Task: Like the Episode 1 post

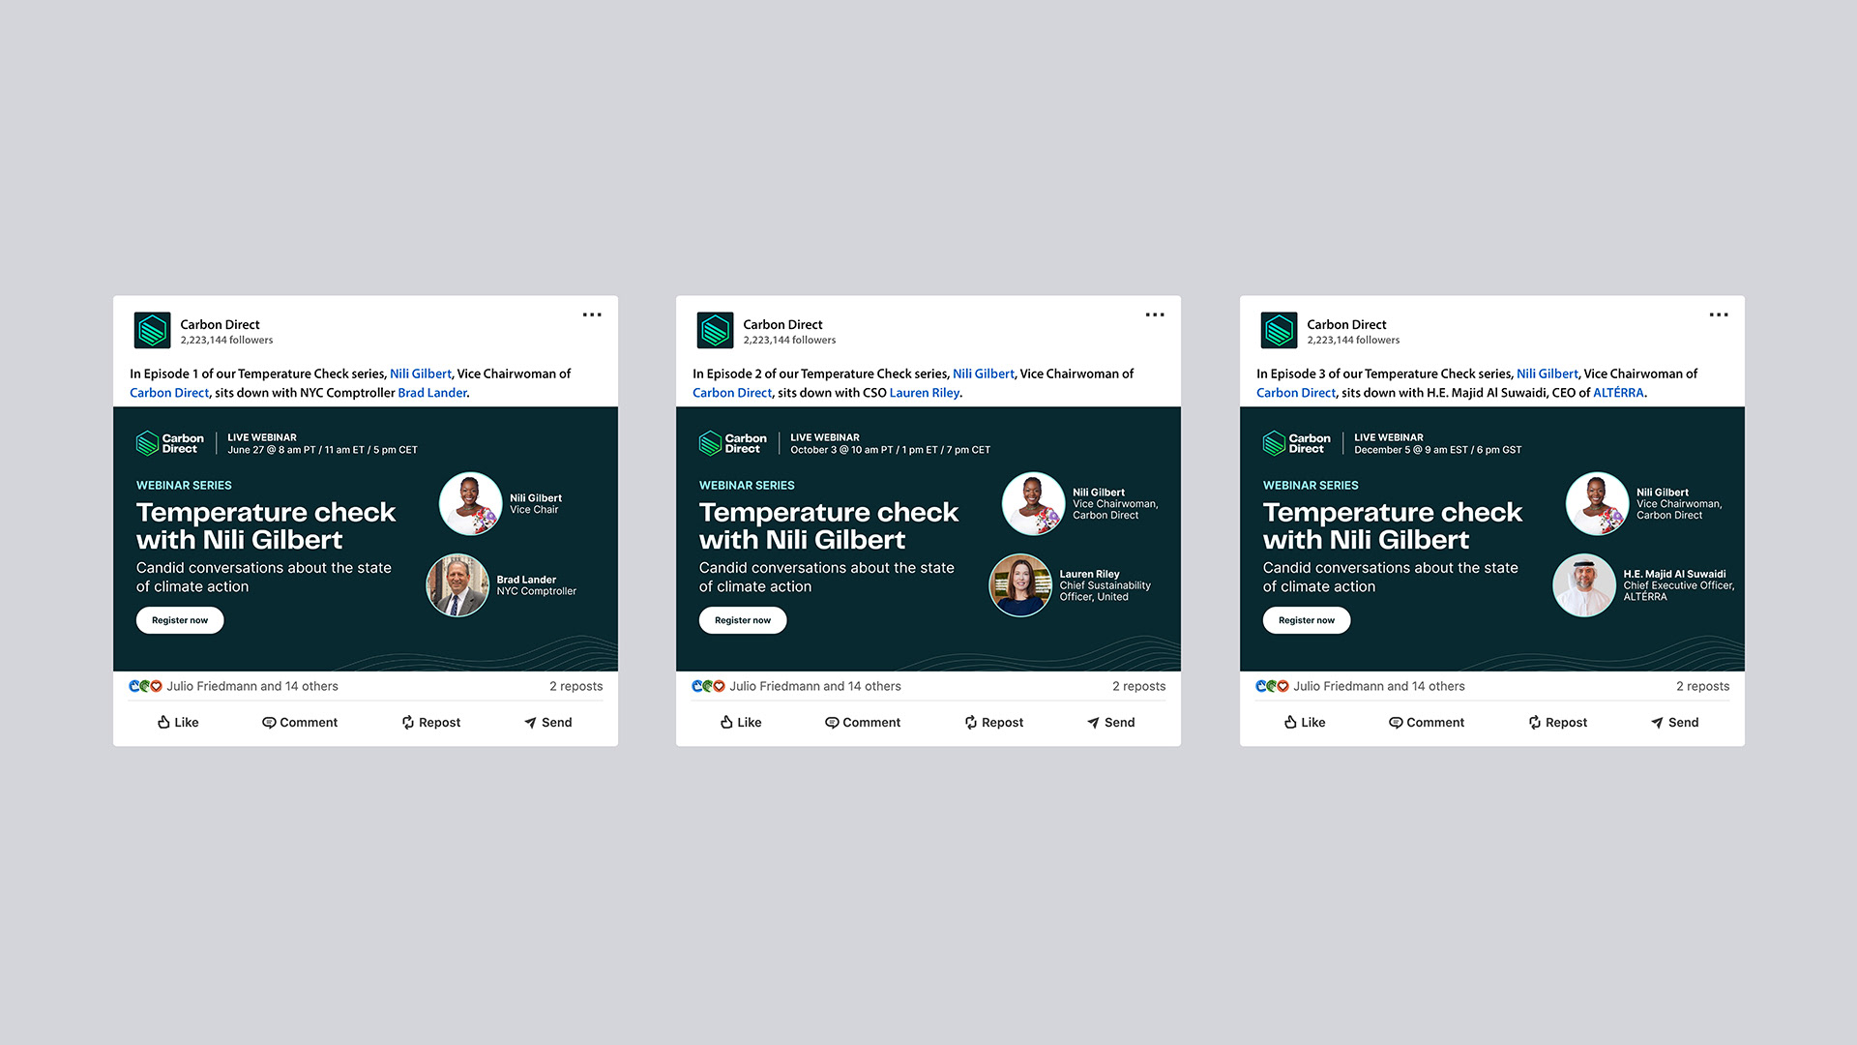Action: click(178, 723)
